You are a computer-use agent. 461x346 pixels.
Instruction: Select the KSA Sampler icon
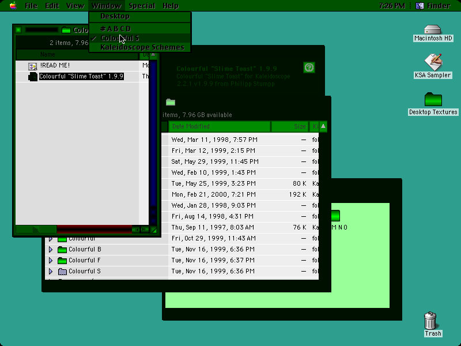[433, 62]
